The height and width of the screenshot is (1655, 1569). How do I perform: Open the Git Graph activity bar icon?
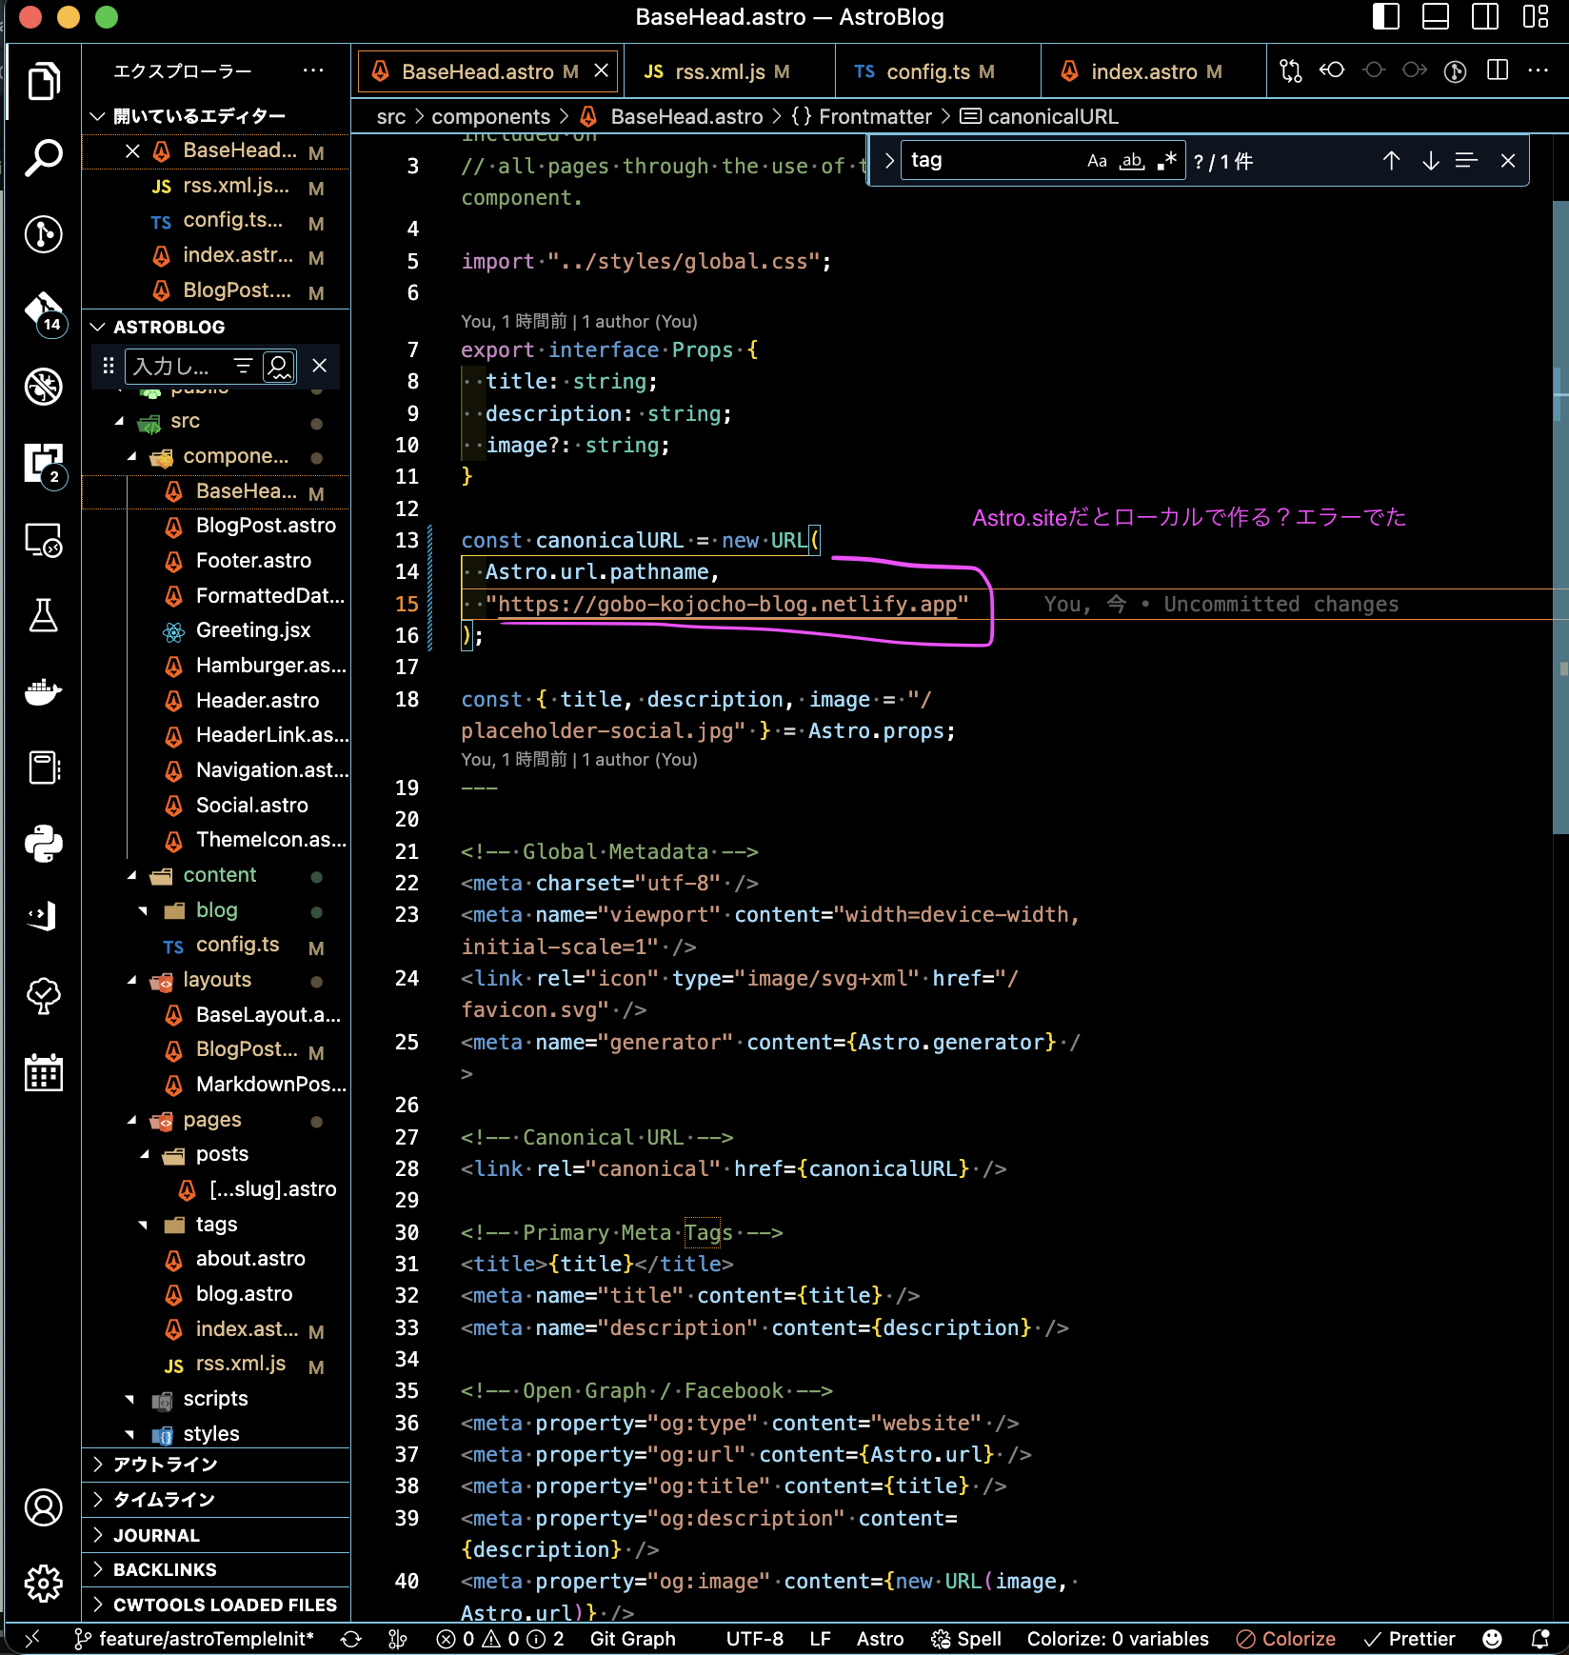pyautogui.click(x=43, y=234)
